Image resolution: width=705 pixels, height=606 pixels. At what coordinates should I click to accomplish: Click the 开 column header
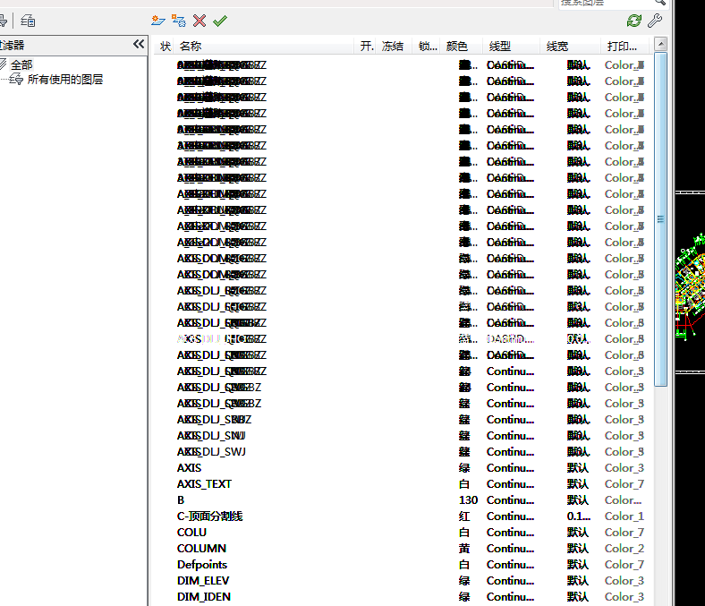click(366, 47)
